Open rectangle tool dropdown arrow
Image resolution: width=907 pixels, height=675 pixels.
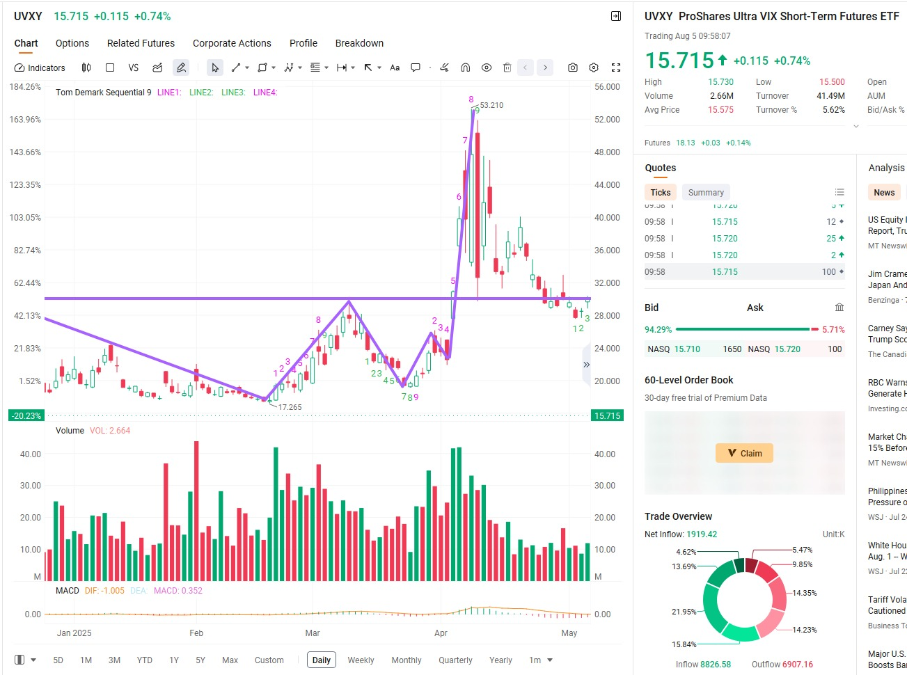click(274, 68)
